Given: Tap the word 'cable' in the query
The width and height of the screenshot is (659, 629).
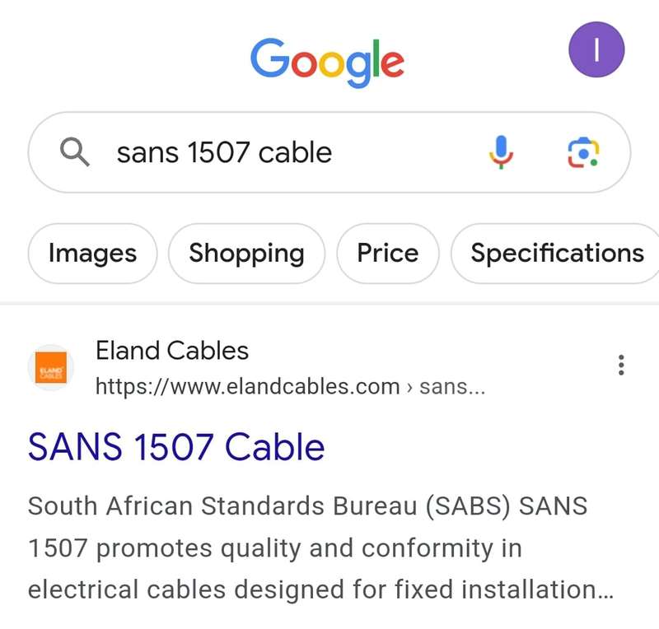Looking at the screenshot, I should tap(295, 152).
